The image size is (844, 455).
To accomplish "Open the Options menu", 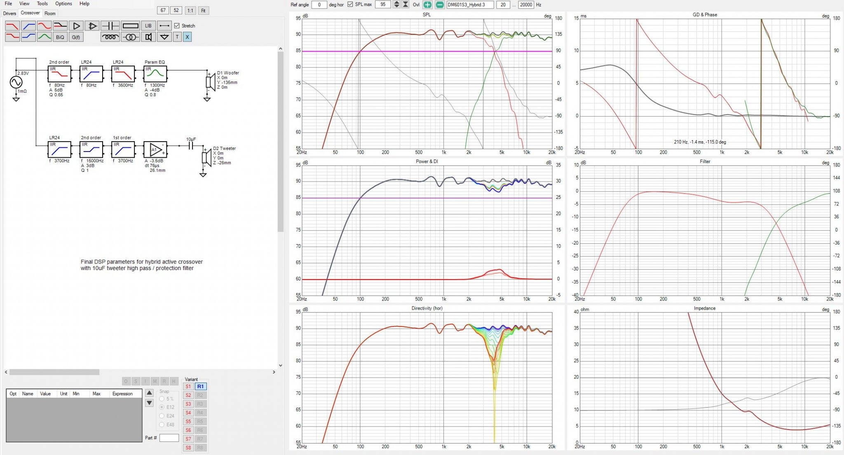I will 63,4.
